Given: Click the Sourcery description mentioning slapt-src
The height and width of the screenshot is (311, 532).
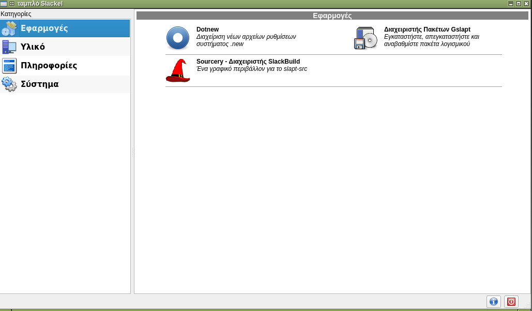Looking at the screenshot, I should click(252, 69).
